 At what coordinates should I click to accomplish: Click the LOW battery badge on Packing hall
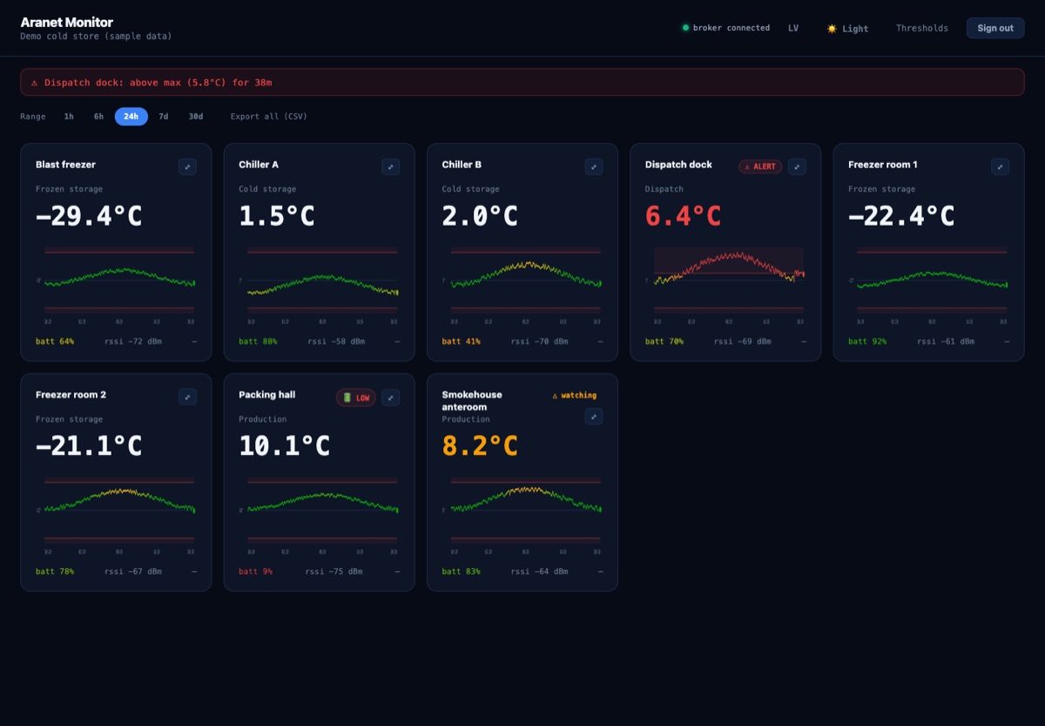point(356,397)
